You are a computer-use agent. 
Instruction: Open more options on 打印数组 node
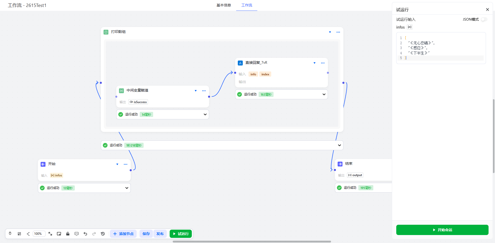(x=338, y=32)
